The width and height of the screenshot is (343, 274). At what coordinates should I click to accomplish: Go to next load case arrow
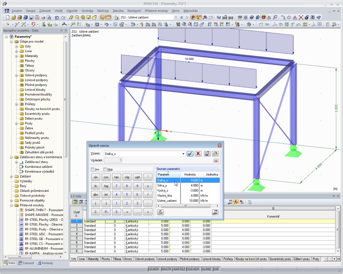pos(187,17)
